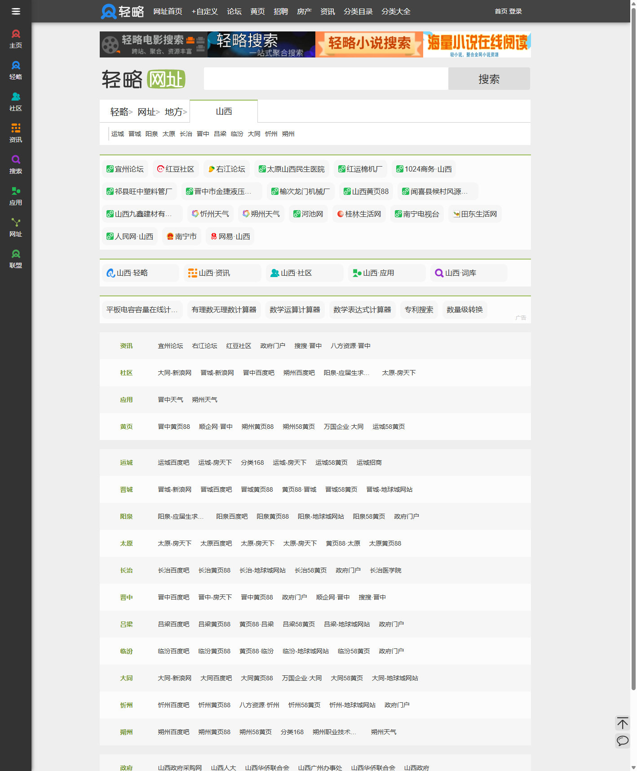Open the 社区 community sidebar icon
The height and width of the screenshot is (771, 637).
point(16,101)
